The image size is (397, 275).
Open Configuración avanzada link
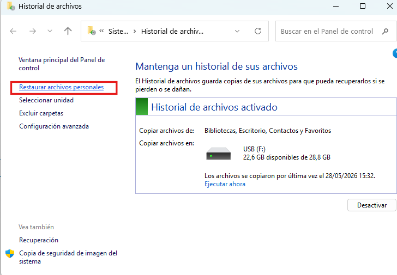(54, 126)
